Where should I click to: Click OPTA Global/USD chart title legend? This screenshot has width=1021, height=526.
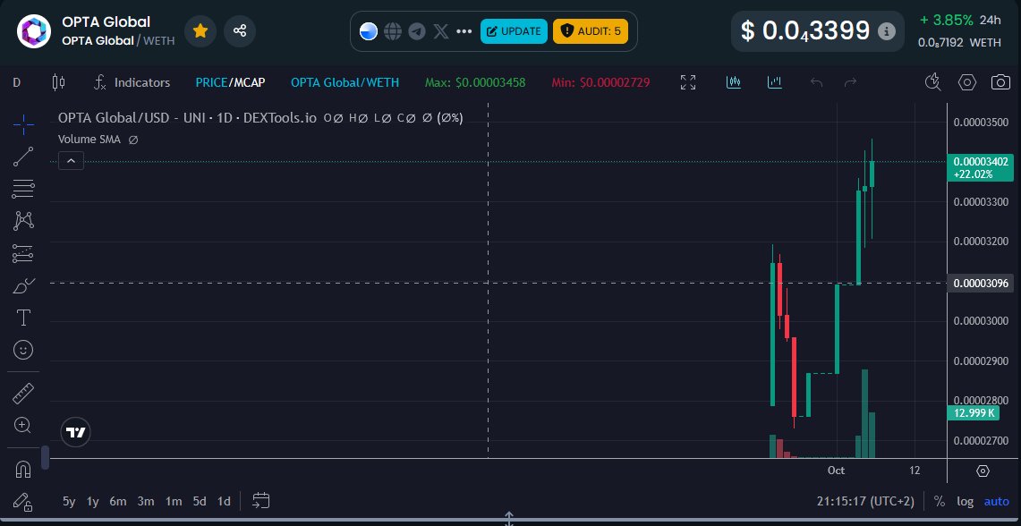(x=187, y=118)
